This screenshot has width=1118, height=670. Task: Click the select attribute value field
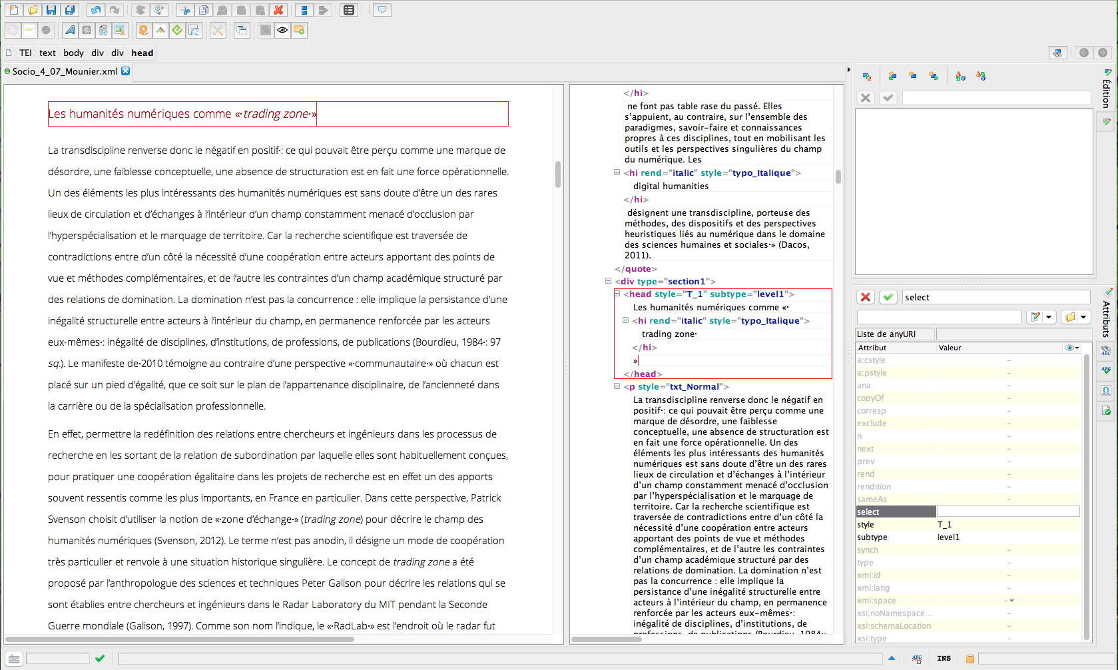(1007, 511)
